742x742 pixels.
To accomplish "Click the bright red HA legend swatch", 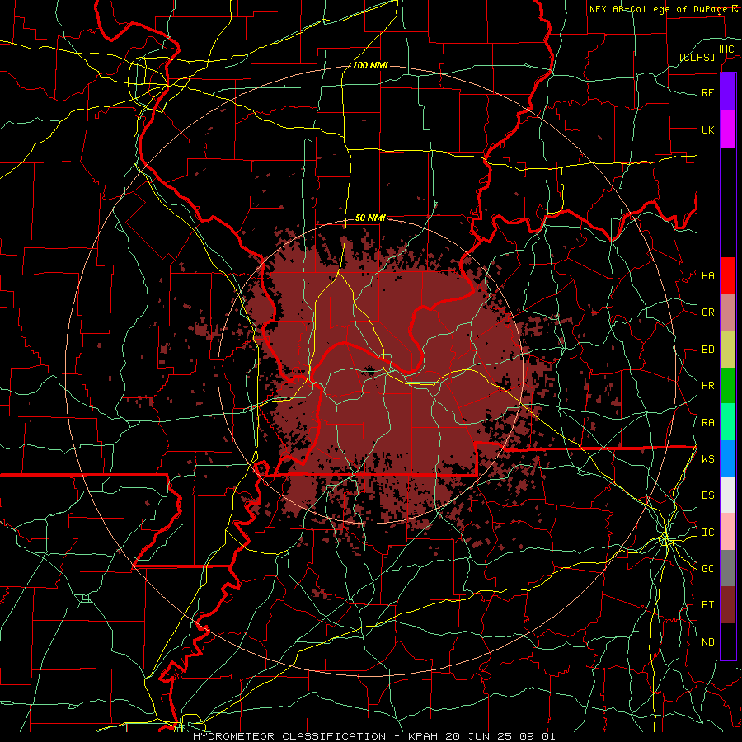I will point(728,275).
